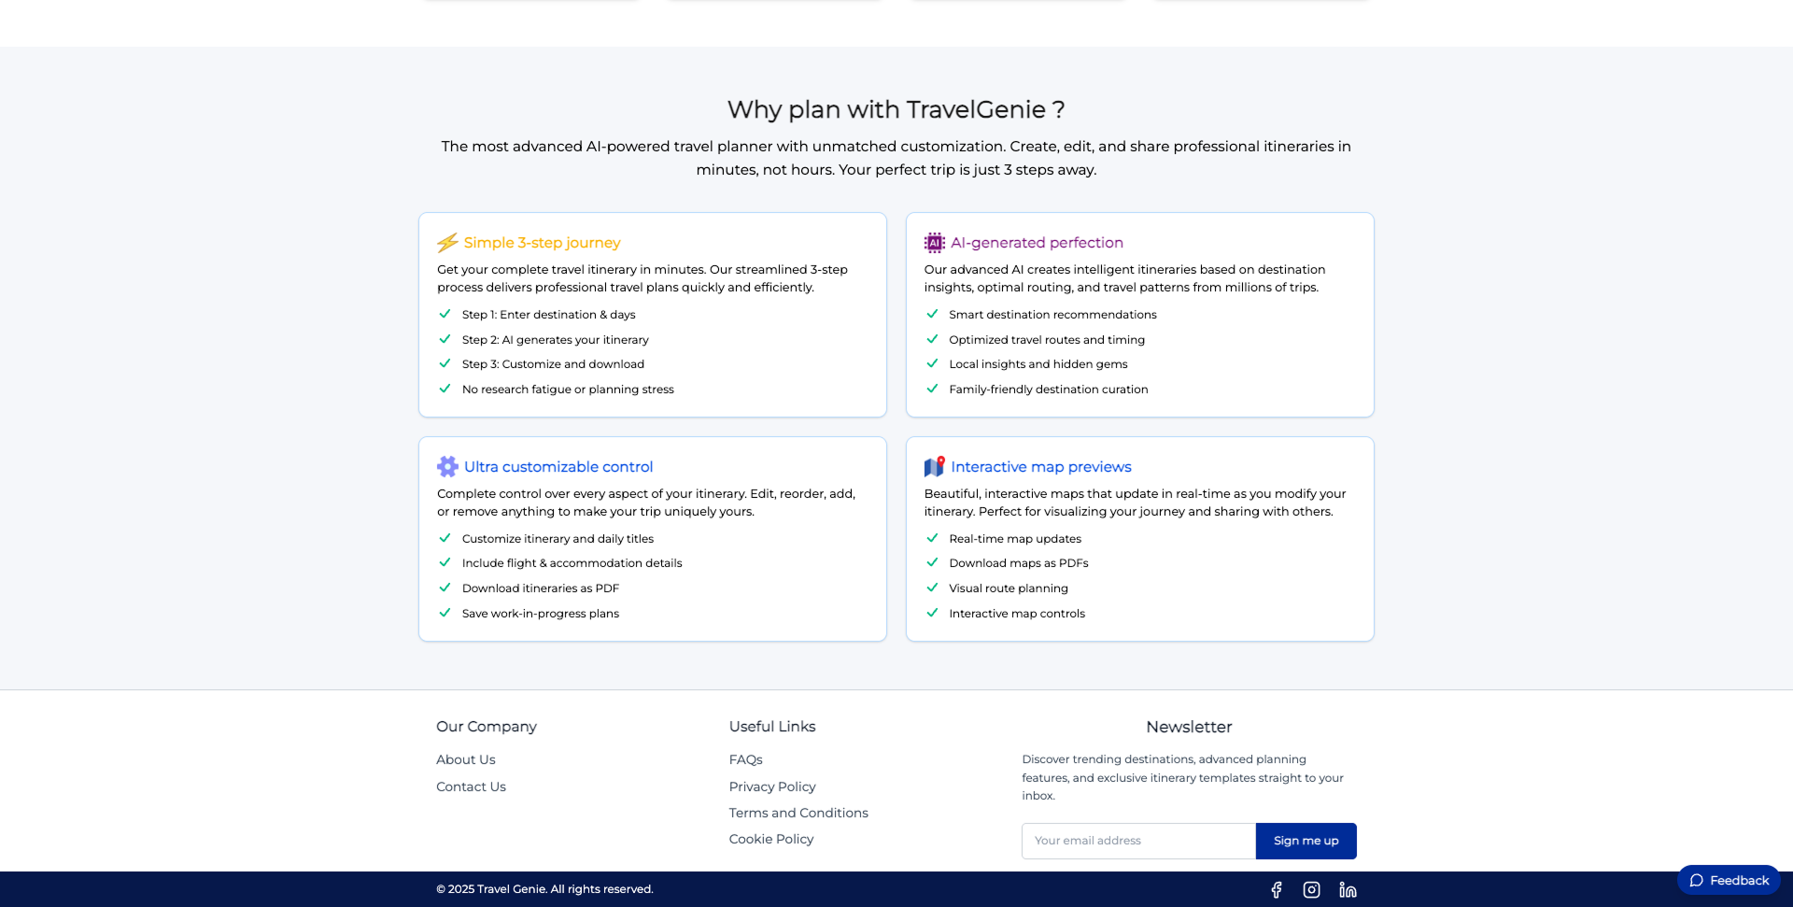Click checkmark beside Real-time map updates
This screenshot has width=1793, height=907.
[x=932, y=538]
